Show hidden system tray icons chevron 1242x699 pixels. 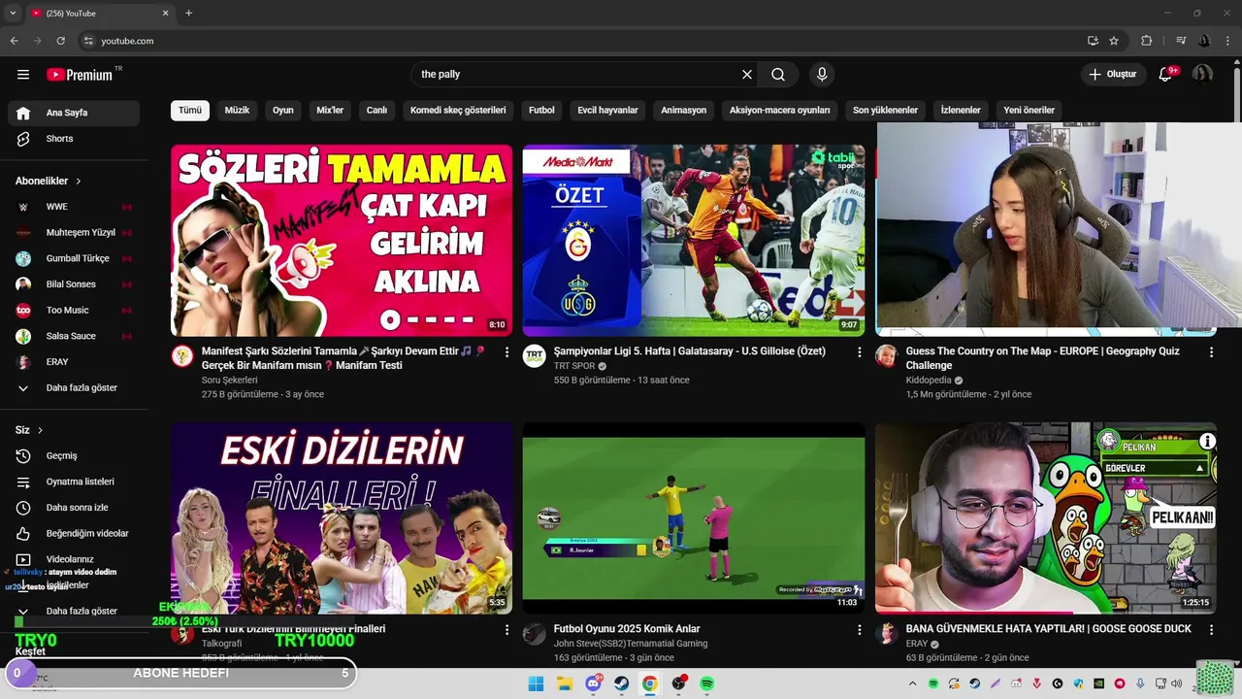tap(912, 683)
